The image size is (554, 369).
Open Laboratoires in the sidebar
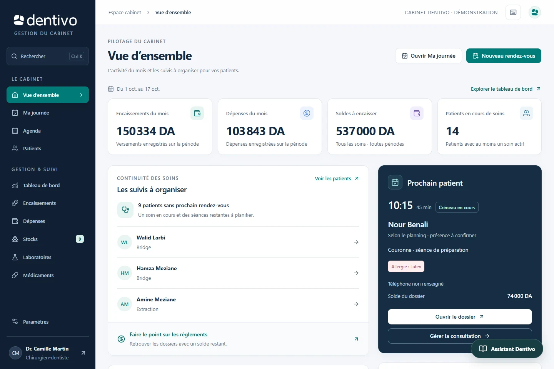click(48, 257)
